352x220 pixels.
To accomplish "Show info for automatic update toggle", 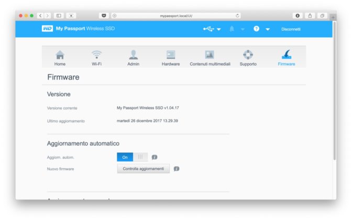I will coord(155,157).
